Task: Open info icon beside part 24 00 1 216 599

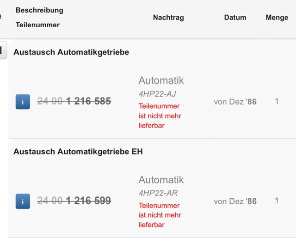Action: pos(23,201)
